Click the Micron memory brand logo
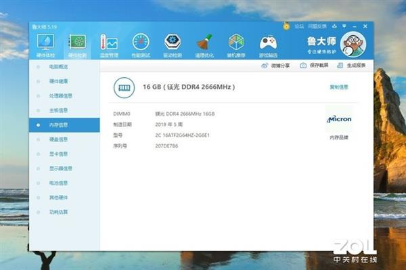Screen dimensions: 406x270 coord(339,119)
